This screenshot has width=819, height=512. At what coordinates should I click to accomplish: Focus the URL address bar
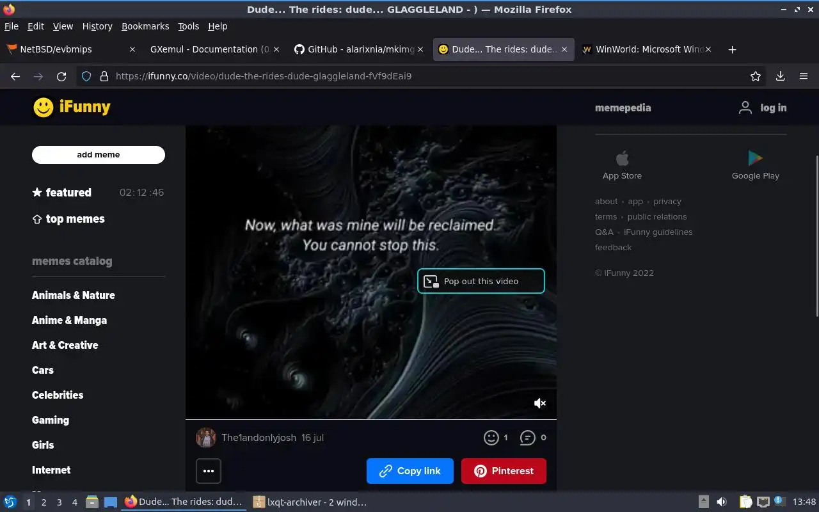tap(422, 76)
